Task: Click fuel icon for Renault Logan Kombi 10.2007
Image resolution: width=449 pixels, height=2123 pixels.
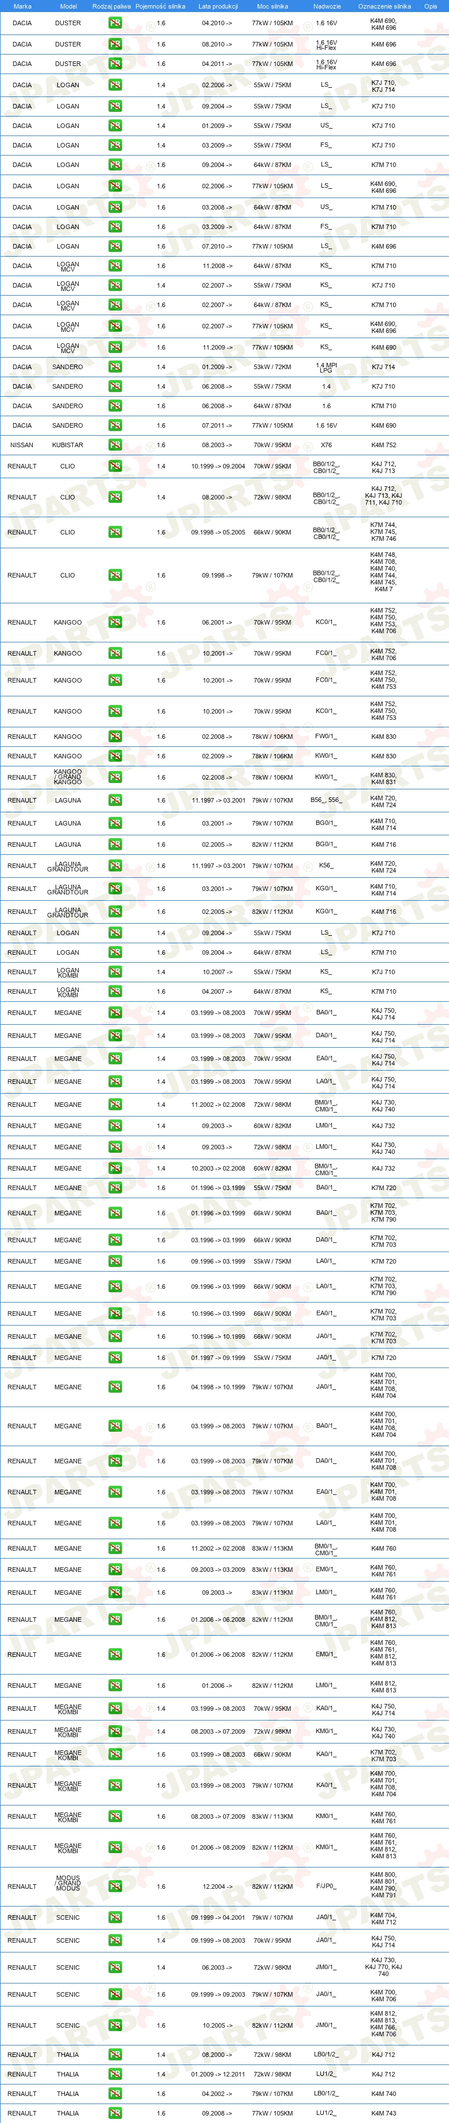Action: pos(114,972)
